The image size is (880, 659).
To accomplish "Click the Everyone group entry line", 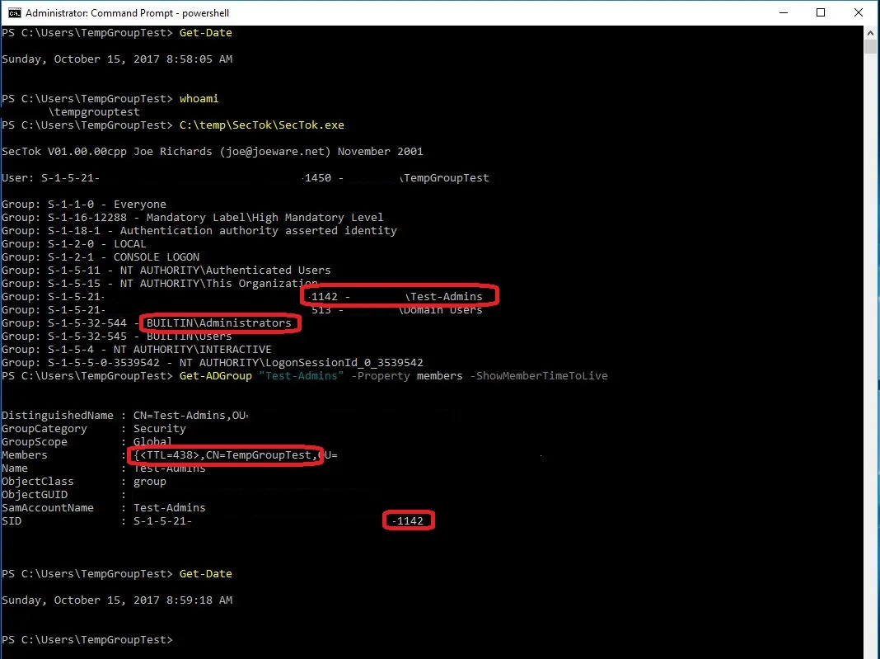I will pyautogui.click(x=82, y=204).
